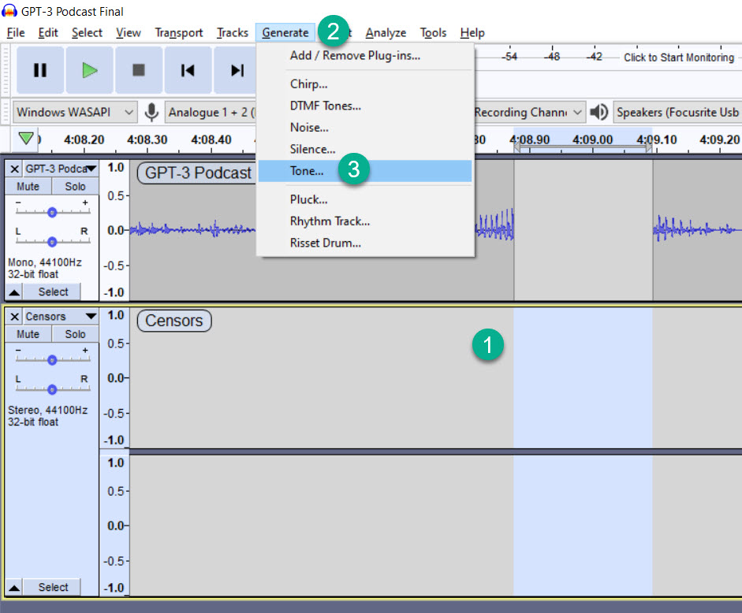Screen dimensions: 742x613
Task: Choose Risset Drum from the Generate menu
Action: point(365,243)
